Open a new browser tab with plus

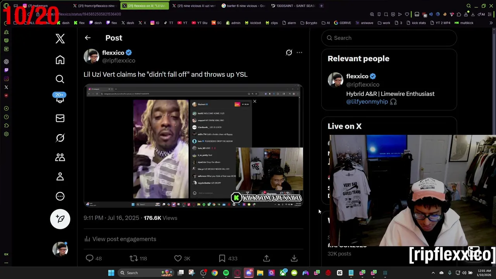(322, 6)
